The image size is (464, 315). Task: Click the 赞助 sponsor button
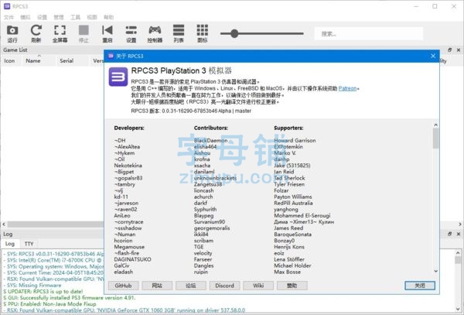point(292,286)
